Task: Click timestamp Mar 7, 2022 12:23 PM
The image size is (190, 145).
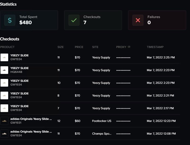Action: pyautogui.click(x=161, y=121)
